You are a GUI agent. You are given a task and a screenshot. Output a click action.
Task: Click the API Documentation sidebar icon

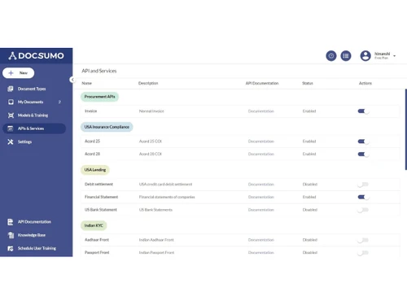(11, 222)
